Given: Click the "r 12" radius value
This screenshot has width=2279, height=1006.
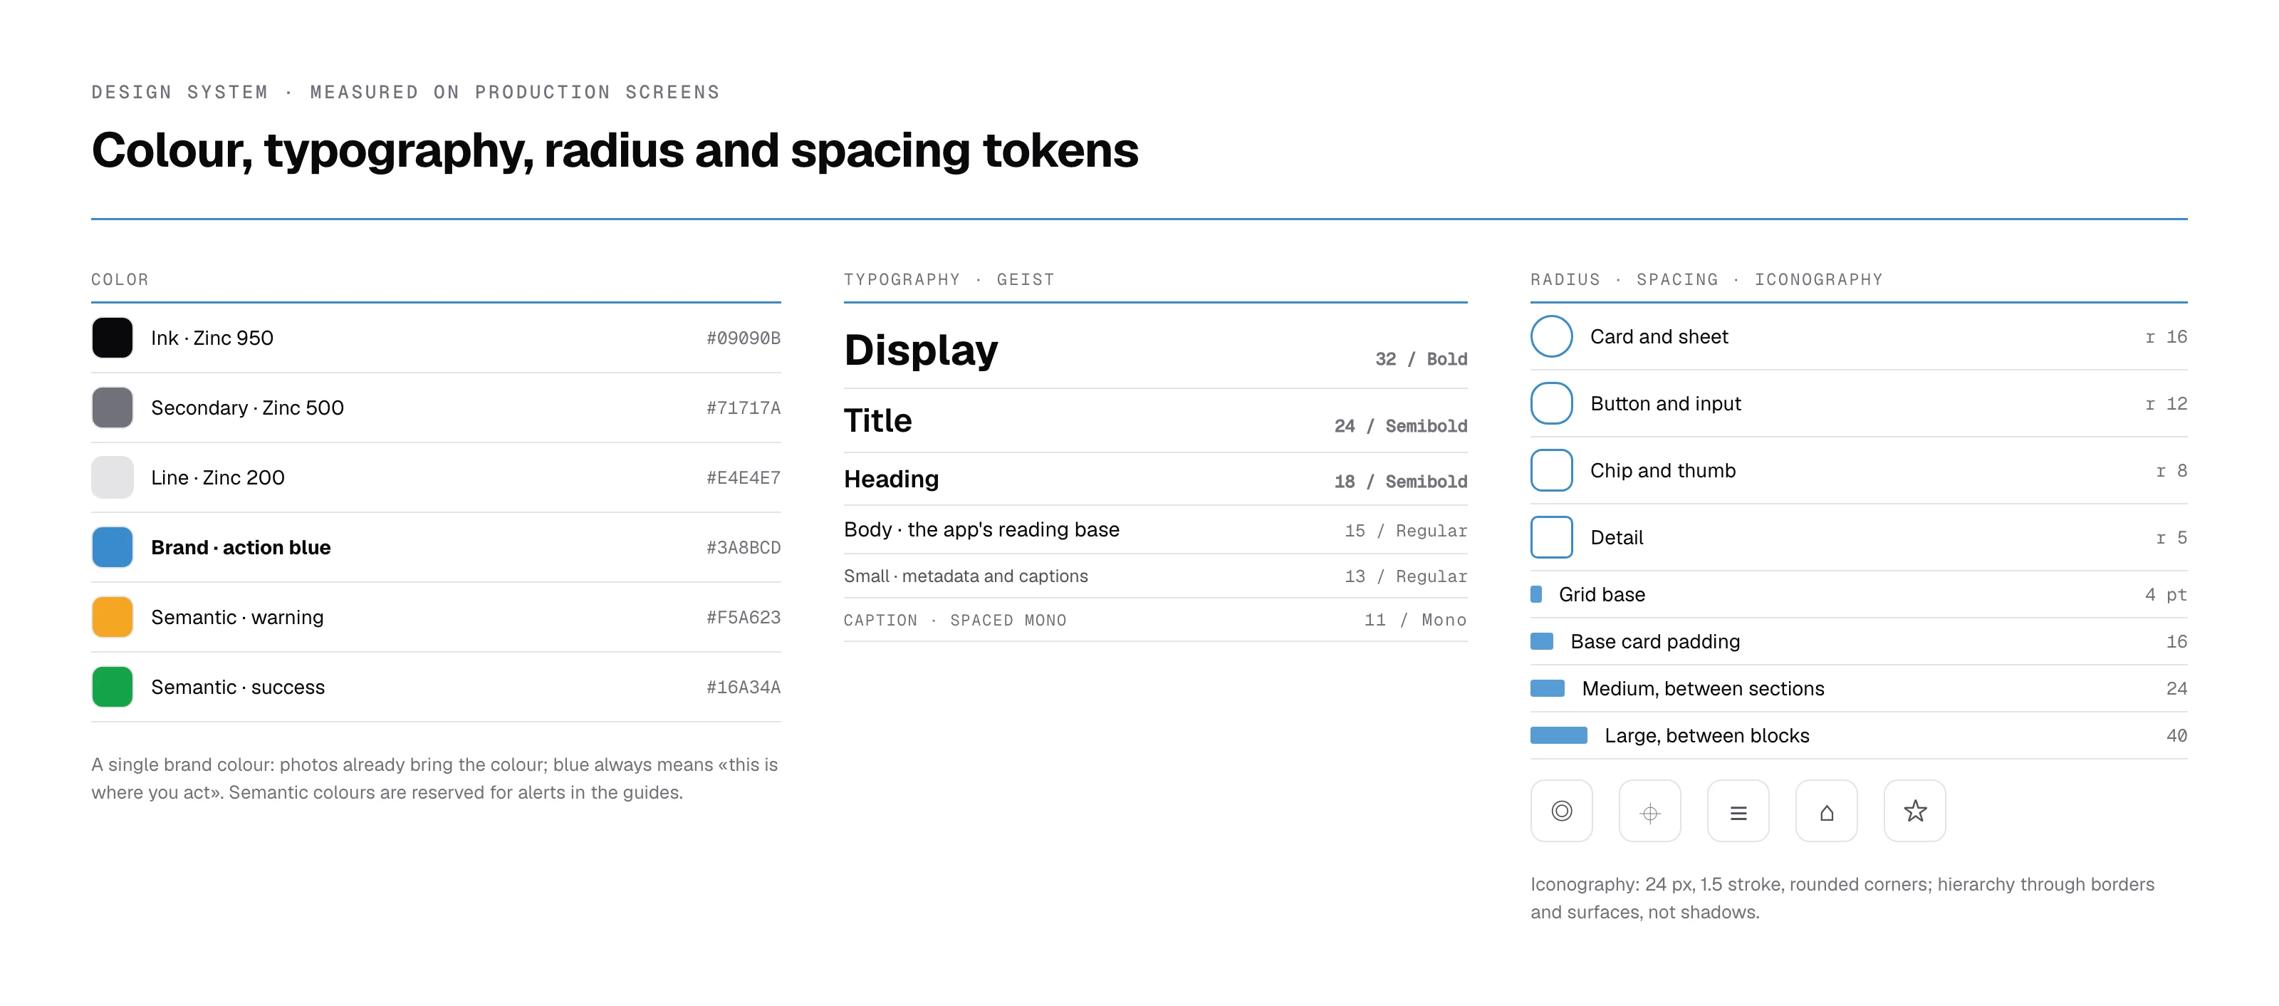Looking at the screenshot, I should click(2166, 405).
